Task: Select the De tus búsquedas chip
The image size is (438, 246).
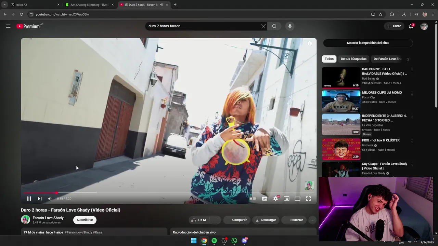Action: [353, 59]
